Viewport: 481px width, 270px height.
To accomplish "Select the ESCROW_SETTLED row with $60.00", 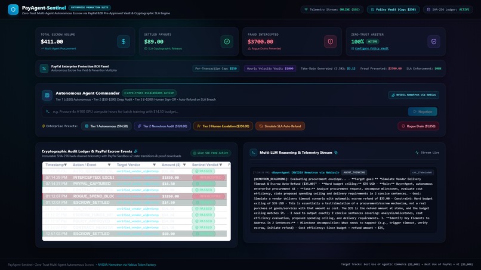I will click(135, 234).
